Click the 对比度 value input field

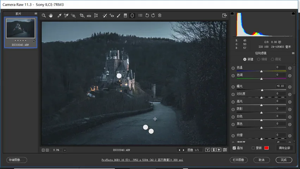point(281,94)
